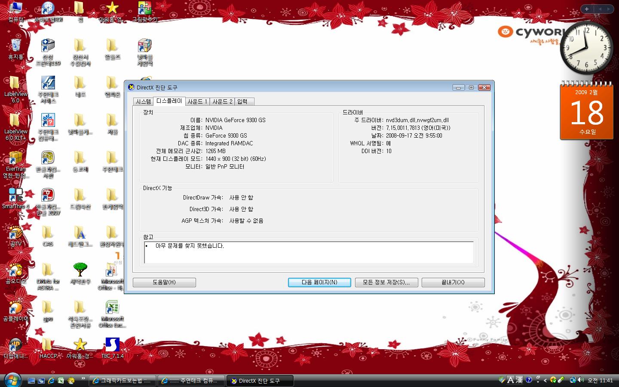Open the 사운드 1 tab
This screenshot has width=619, height=387.
point(197,101)
